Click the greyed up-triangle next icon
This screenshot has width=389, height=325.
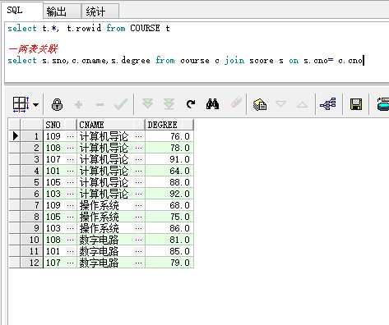click(x=303, y=104)
